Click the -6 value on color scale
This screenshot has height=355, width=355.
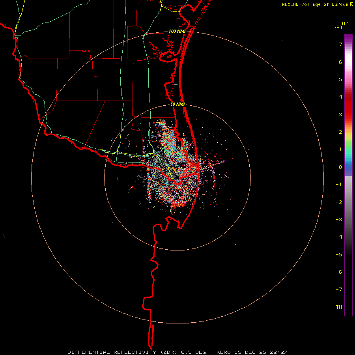339,272
